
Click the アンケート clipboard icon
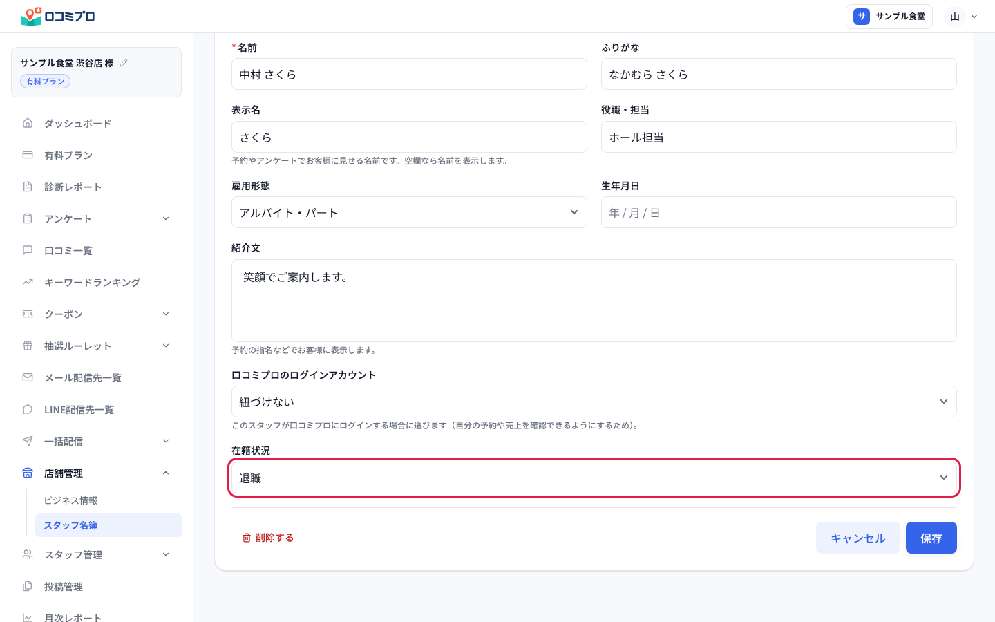[x=28, y=218]
